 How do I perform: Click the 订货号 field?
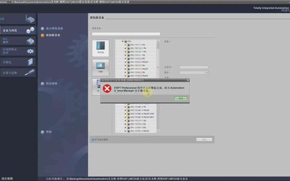[194, 67]
